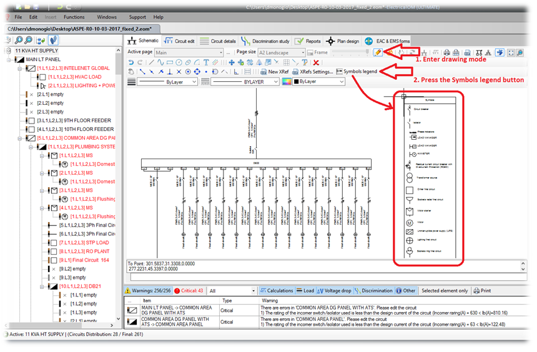Click the database refresh icon above tree
The height and width of the screenshot is (352, 537).
click(41, 41)
